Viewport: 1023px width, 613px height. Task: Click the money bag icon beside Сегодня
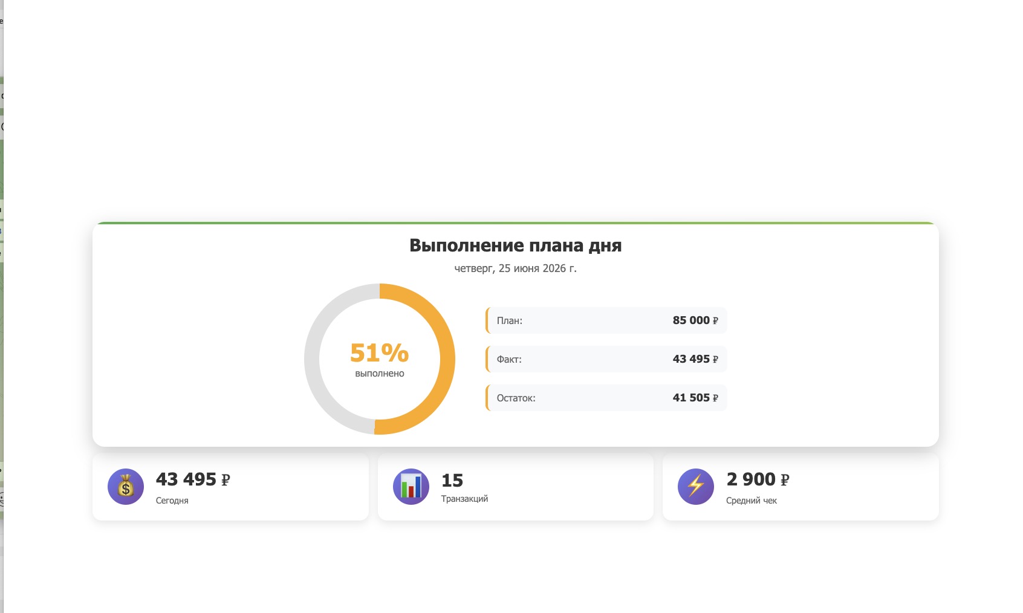[126, 487]
